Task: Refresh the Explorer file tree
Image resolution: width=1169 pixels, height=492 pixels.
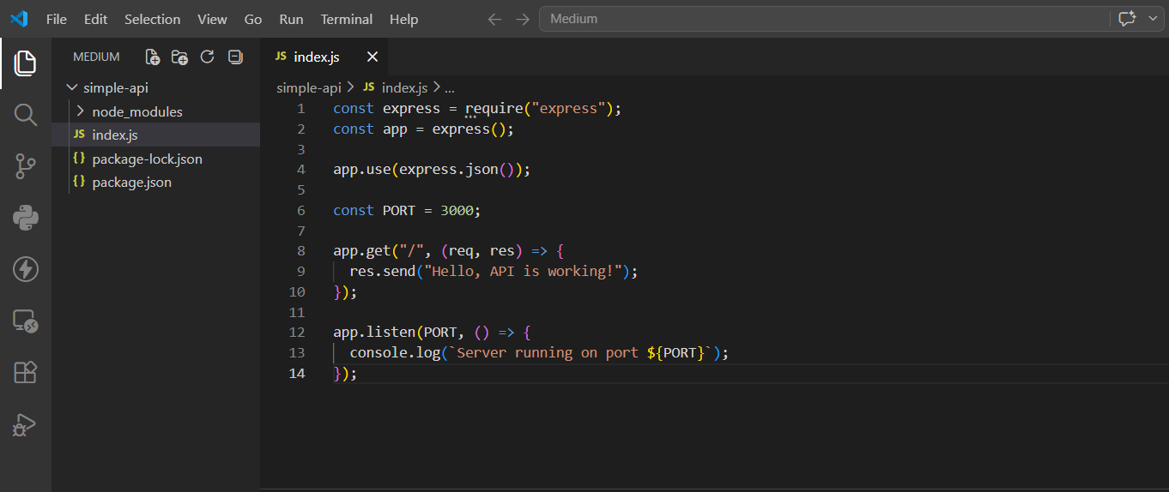Action: (207, 57)
